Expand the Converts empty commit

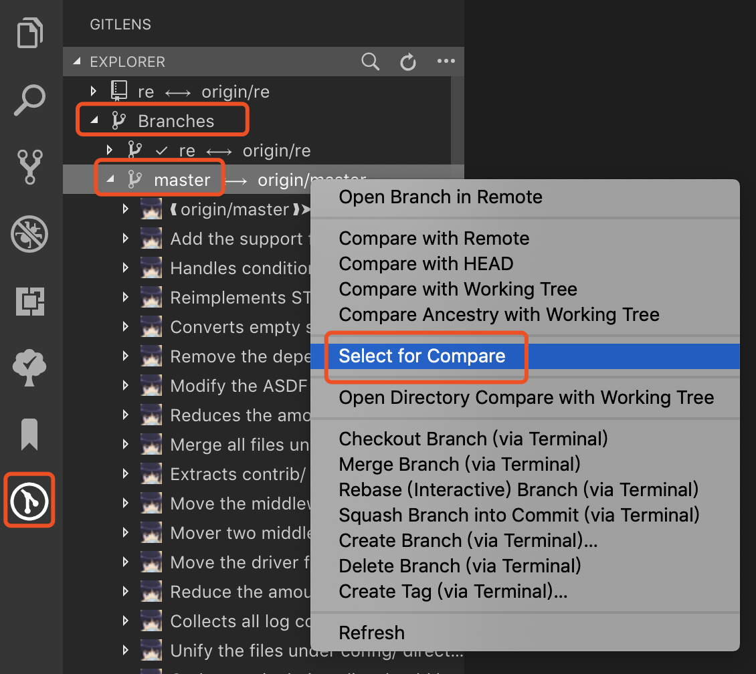coord(125,327)
